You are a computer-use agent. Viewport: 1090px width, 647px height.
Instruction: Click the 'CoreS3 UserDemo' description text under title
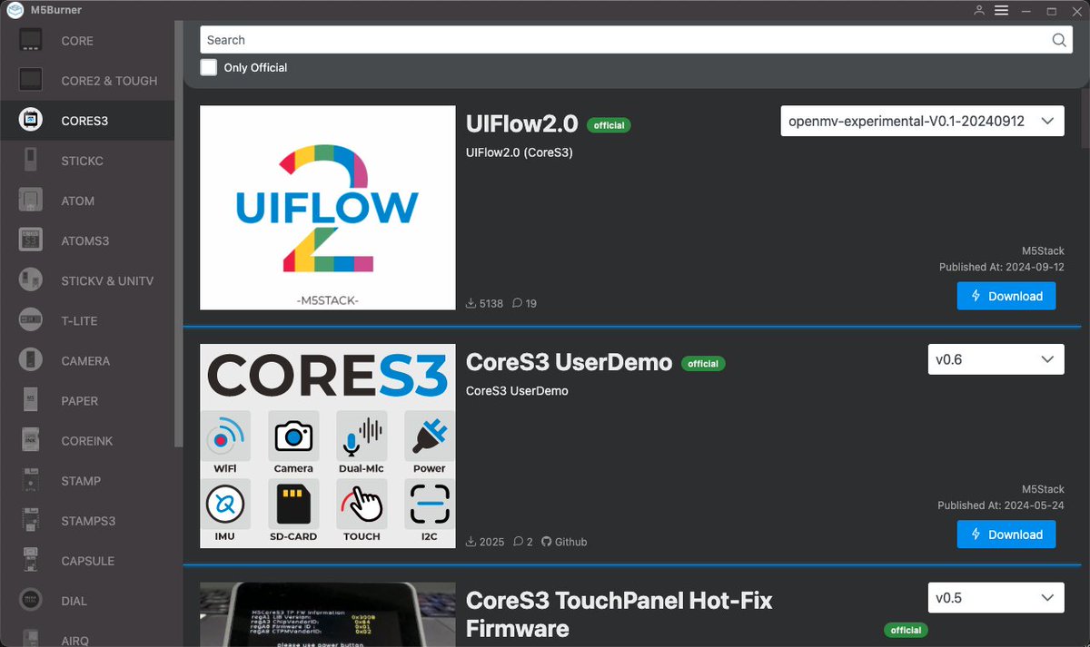coord(517,391)
